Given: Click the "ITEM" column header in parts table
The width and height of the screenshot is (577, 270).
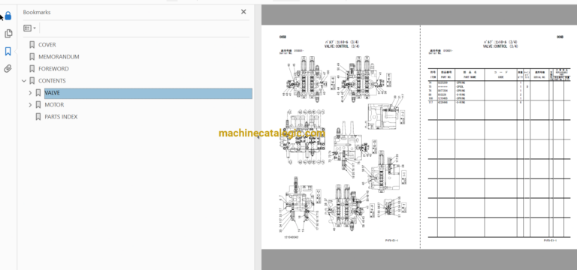Looking at the screenshot, I should pyautogui.click(x=433, y=77).
